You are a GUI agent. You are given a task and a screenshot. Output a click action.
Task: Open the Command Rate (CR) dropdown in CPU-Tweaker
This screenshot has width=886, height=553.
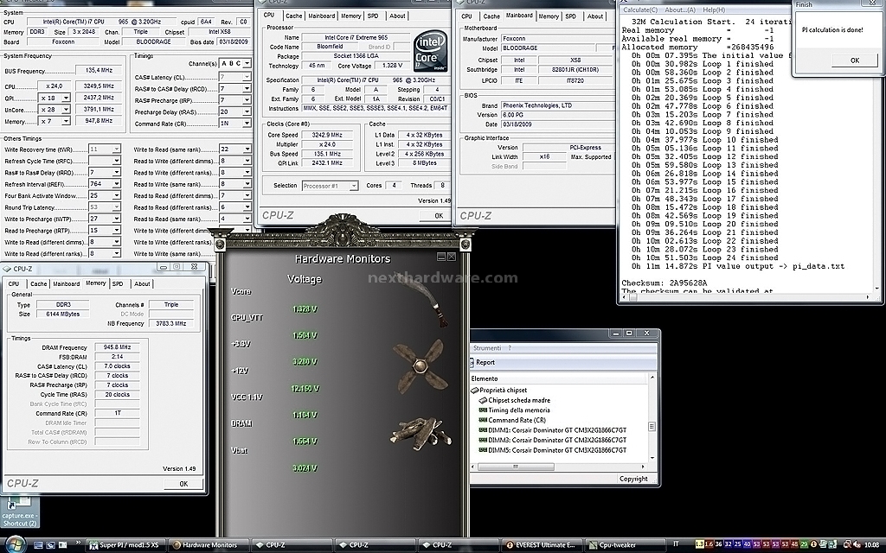pyautogui.click(x=235, y=124)
